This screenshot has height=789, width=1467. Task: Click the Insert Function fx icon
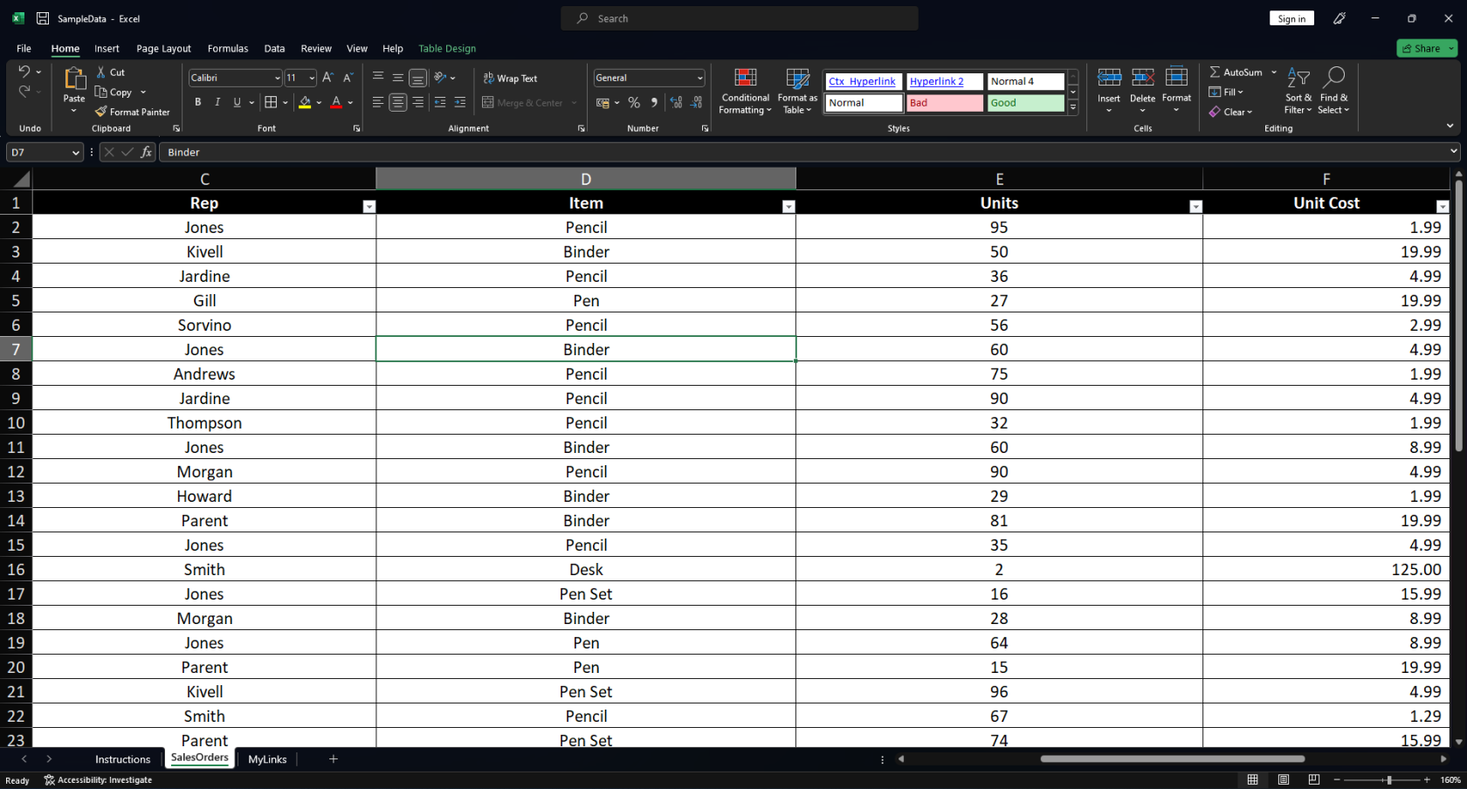tap(146, 152)
